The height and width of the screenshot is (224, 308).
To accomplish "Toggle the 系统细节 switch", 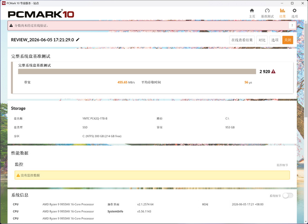I will pos(288,195).
